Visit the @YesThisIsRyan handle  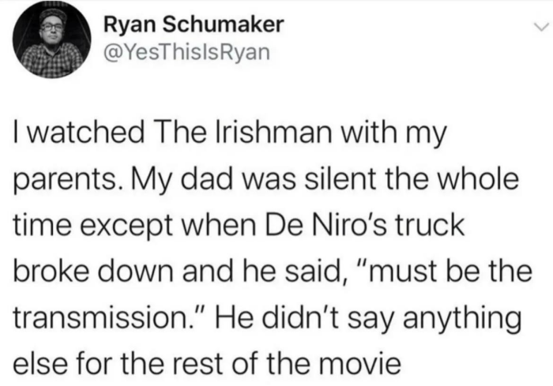coord(182,52)
